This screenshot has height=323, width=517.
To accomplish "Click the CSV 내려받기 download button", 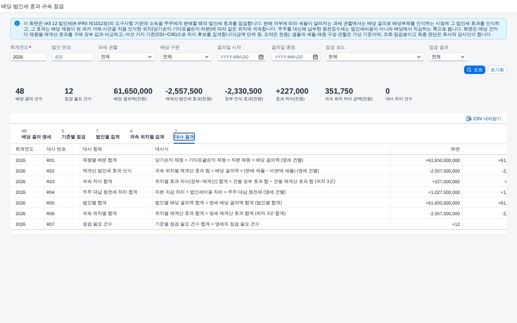I will coord(484,119).
